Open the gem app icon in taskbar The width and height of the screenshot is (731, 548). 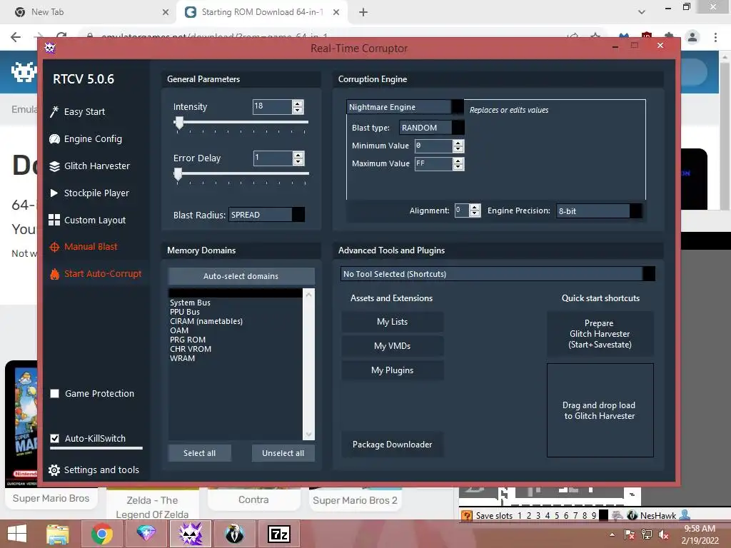tap(146, 534)
